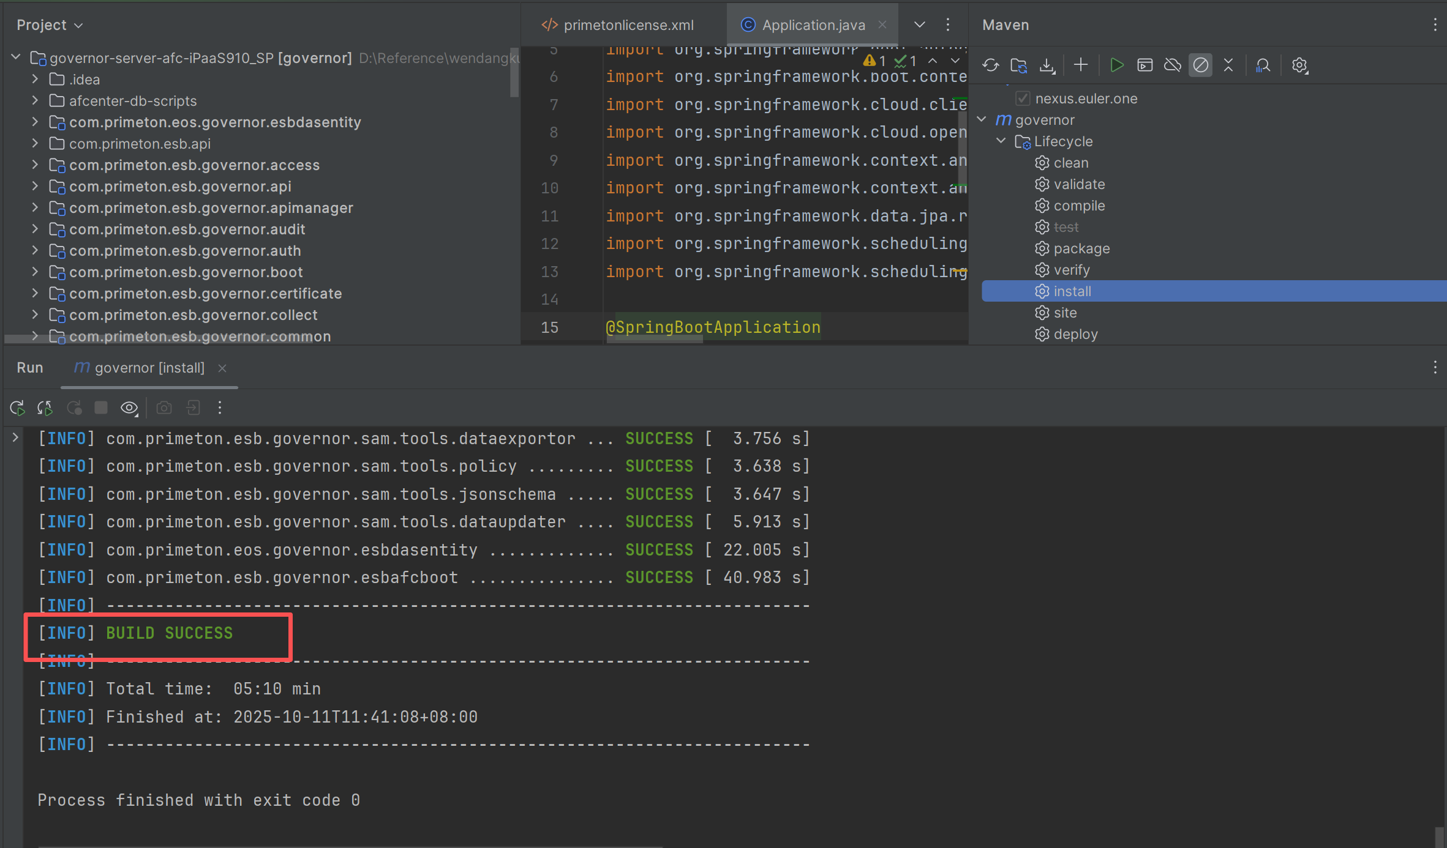Open the Analyze Dependencies icon in Maven
1447x848 pixels.
pyautogui.click(x=1263, y=65)
